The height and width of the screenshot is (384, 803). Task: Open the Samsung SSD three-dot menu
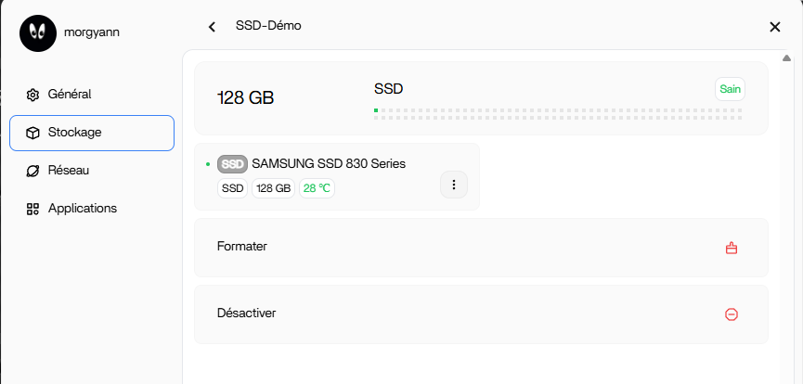453,185
